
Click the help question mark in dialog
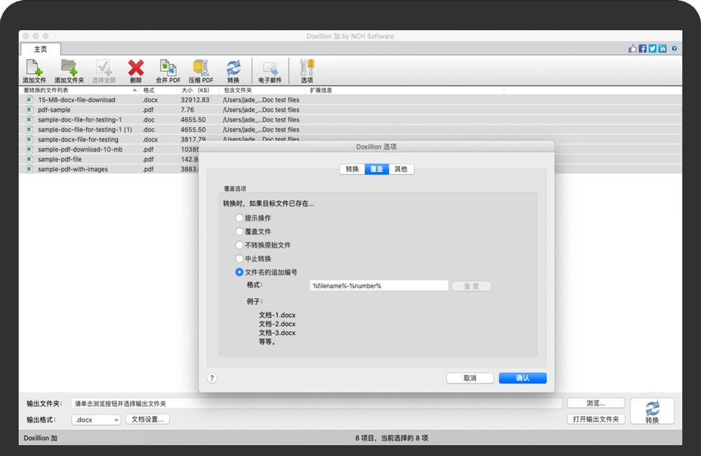coord(211,378)
